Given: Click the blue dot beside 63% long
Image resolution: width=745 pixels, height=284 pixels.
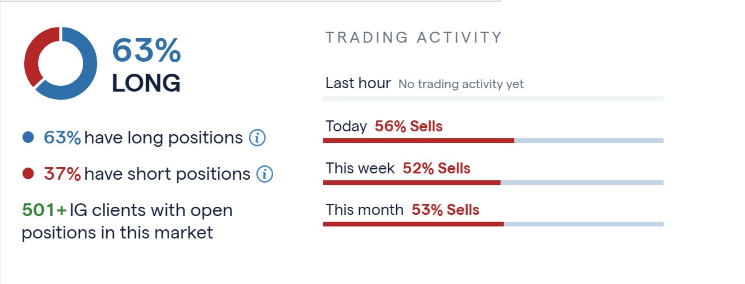Looking at the screenshot, I should (28, 138).
